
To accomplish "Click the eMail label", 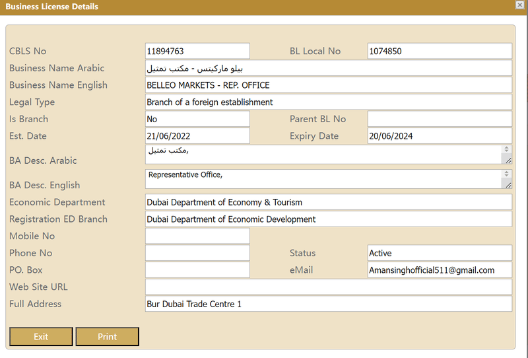I will (x=302, y=270).
